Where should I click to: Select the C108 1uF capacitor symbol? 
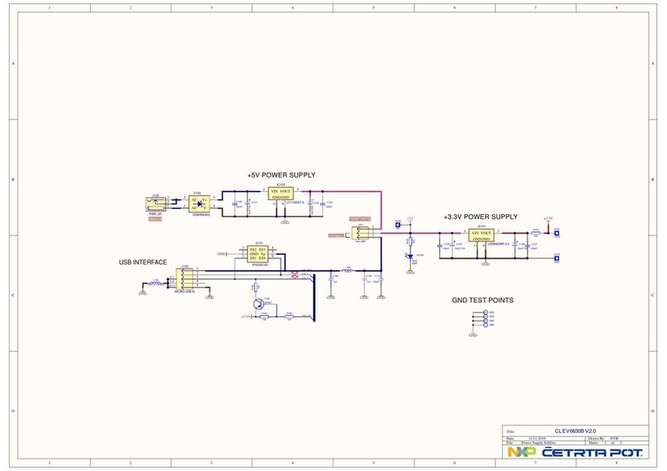click(331, 279)
